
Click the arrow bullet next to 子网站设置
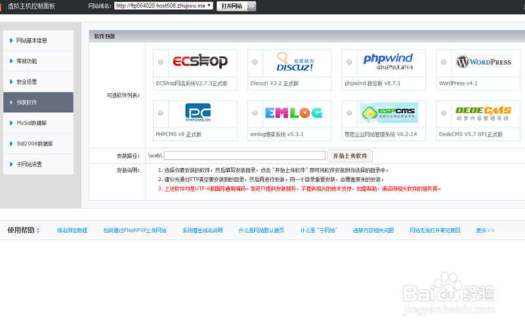tap(11, 164)
